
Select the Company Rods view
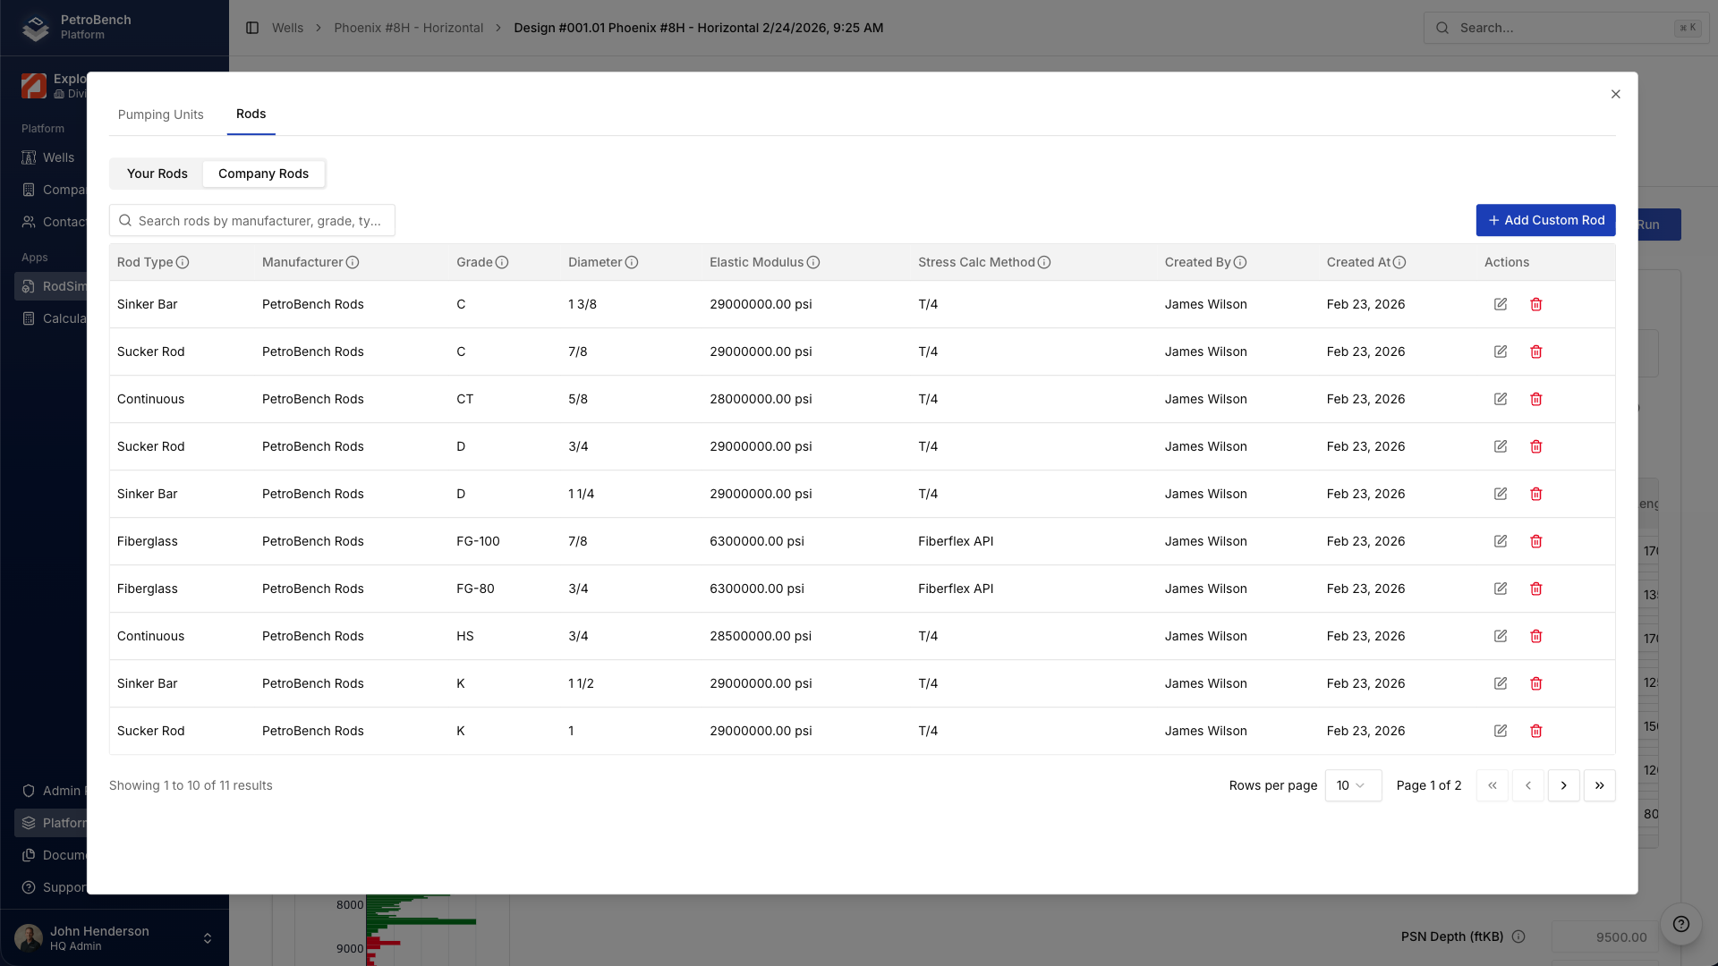pyautogui.click(x=263, y=174)
